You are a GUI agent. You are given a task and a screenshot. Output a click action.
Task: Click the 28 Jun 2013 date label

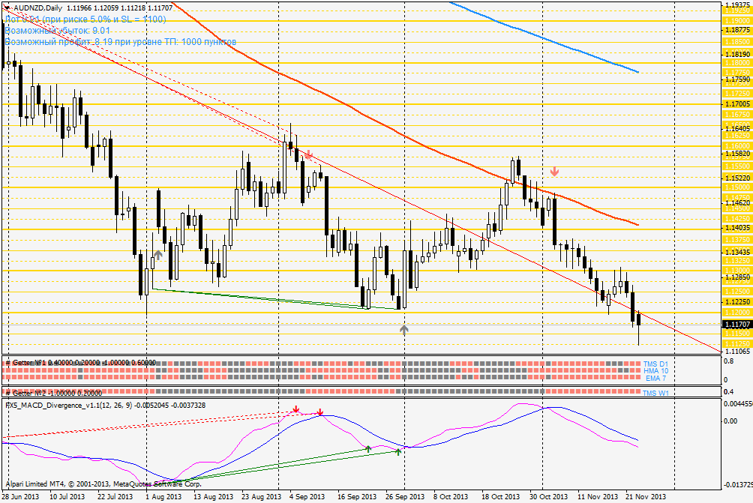(x=21, y=497)
